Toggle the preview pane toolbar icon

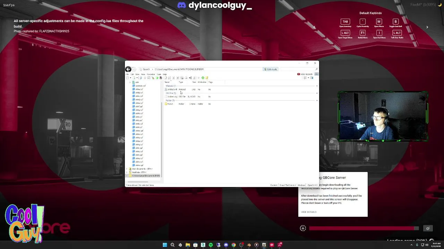(311, 78)
